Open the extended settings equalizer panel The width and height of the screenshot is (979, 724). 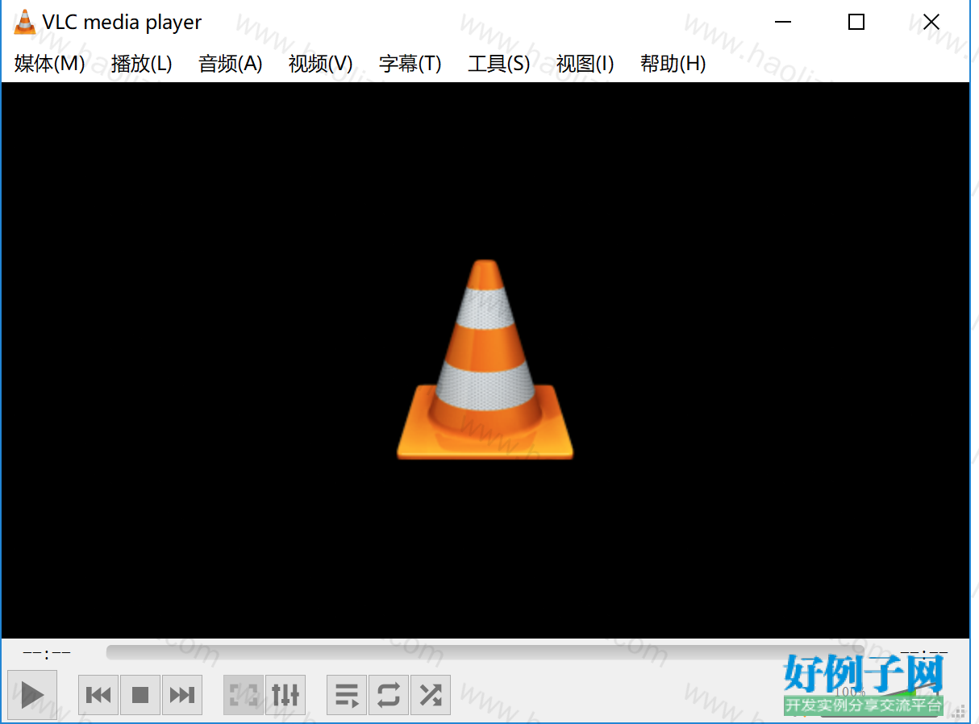click(x=285, y=695)
